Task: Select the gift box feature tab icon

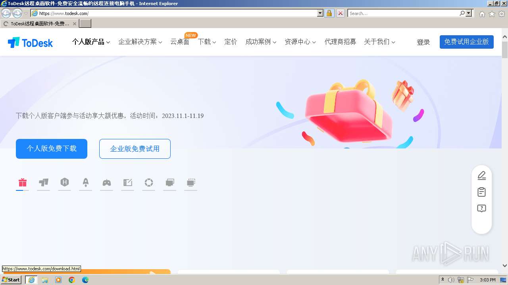Action: (x=23, y=182)
